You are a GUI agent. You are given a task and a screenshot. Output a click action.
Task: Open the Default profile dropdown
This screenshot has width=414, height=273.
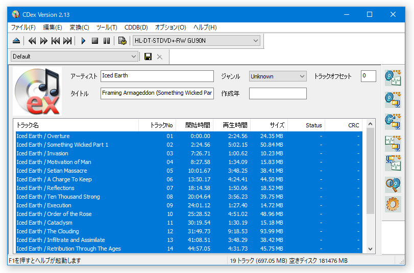coord(75,57)
